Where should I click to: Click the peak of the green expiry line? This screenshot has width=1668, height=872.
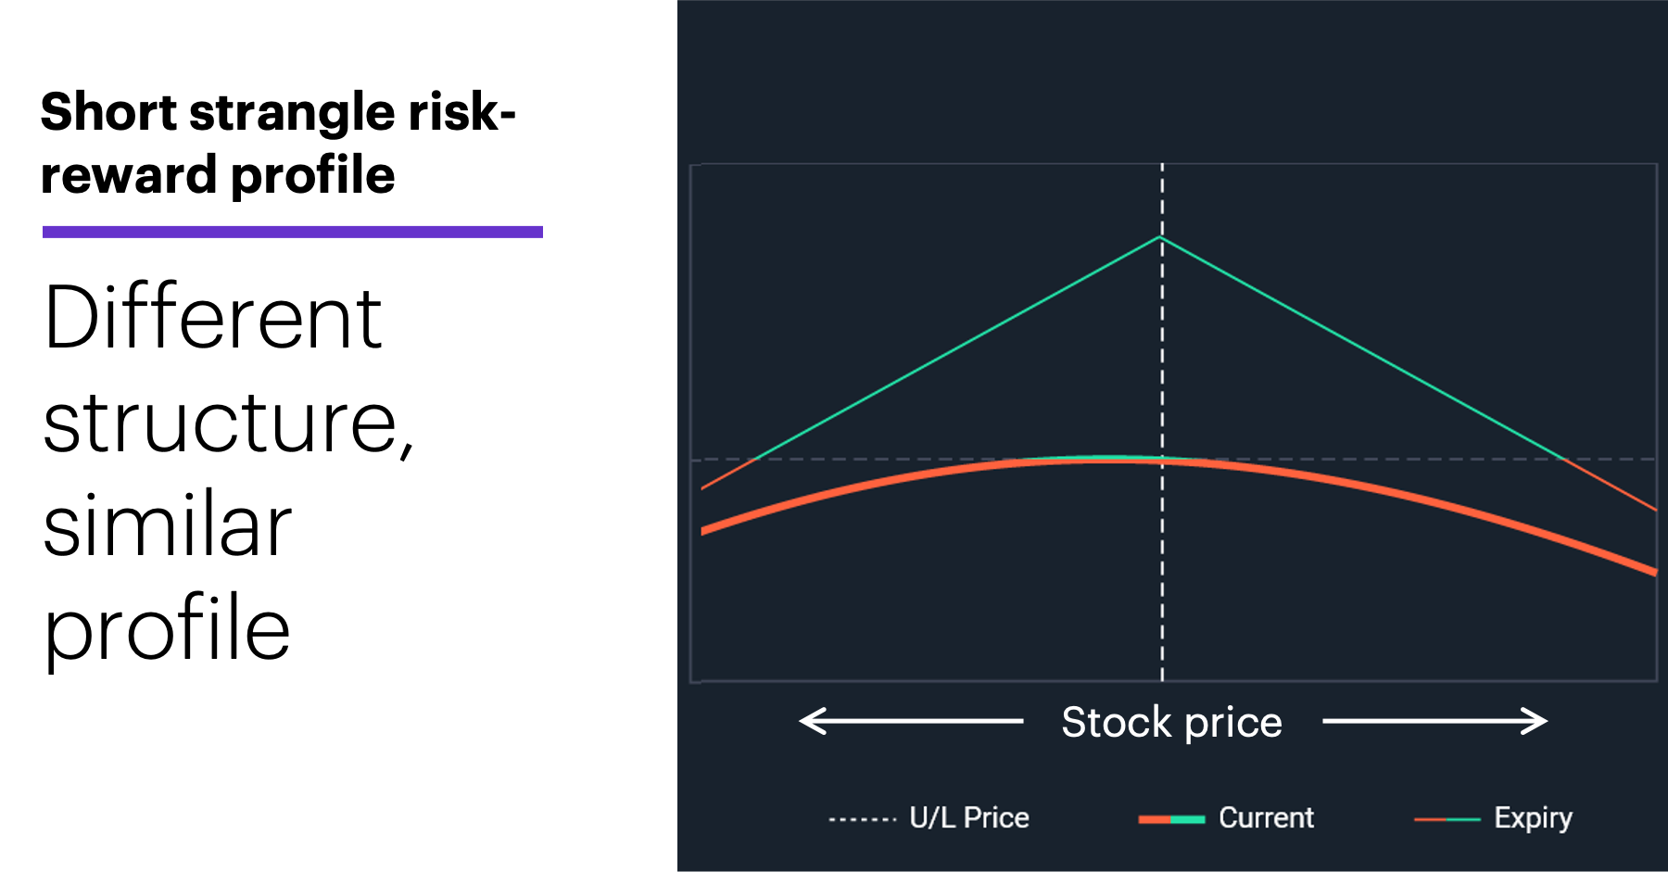pos(1159,238)
